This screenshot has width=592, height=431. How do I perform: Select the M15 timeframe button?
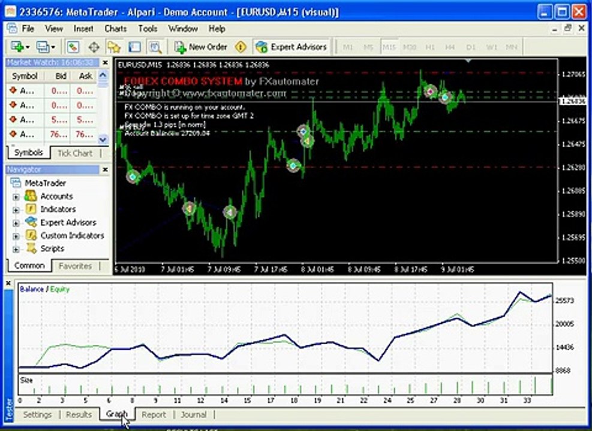point(389,47)
